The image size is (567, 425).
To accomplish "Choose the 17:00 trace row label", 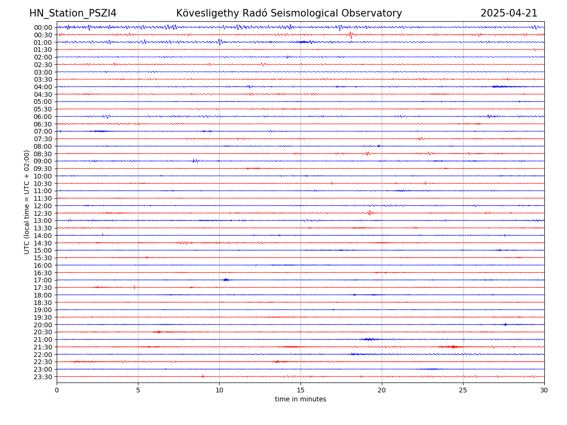I will (43, 280).
